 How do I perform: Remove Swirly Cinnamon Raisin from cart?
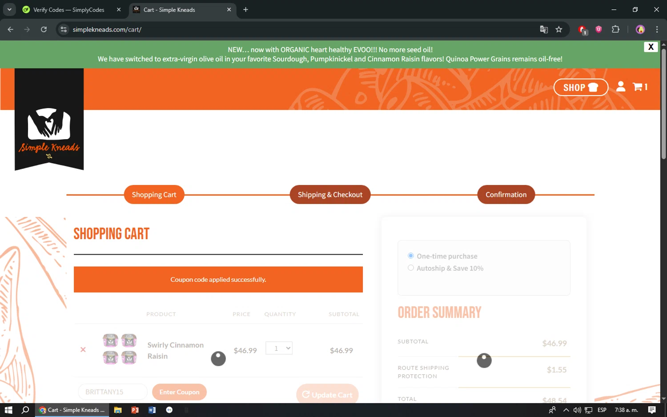tap(83, 349)
